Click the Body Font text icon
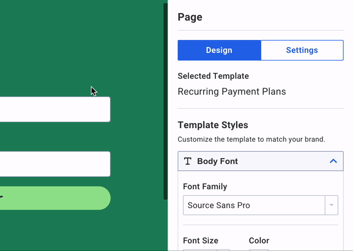This screenshot has height=251, width=353. tap(188, 161)
